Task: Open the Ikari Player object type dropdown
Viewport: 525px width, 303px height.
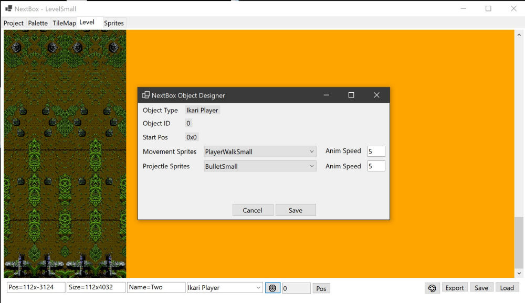Action: tap(224, 288)
